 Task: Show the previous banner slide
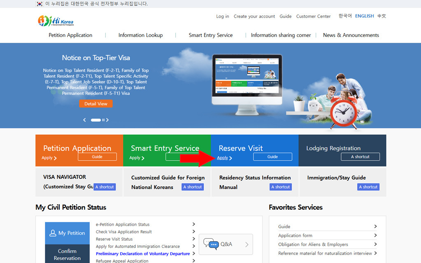point(85,120)
